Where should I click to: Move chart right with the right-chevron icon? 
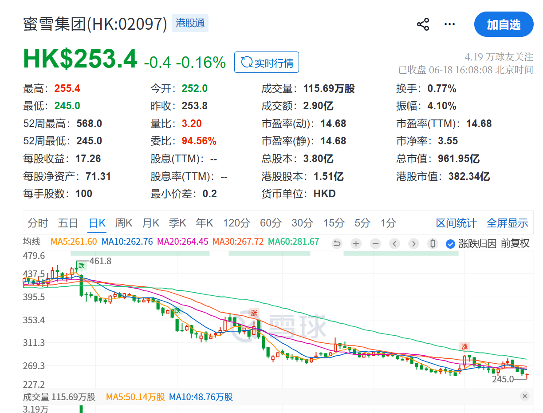click(x=413, y=243)
